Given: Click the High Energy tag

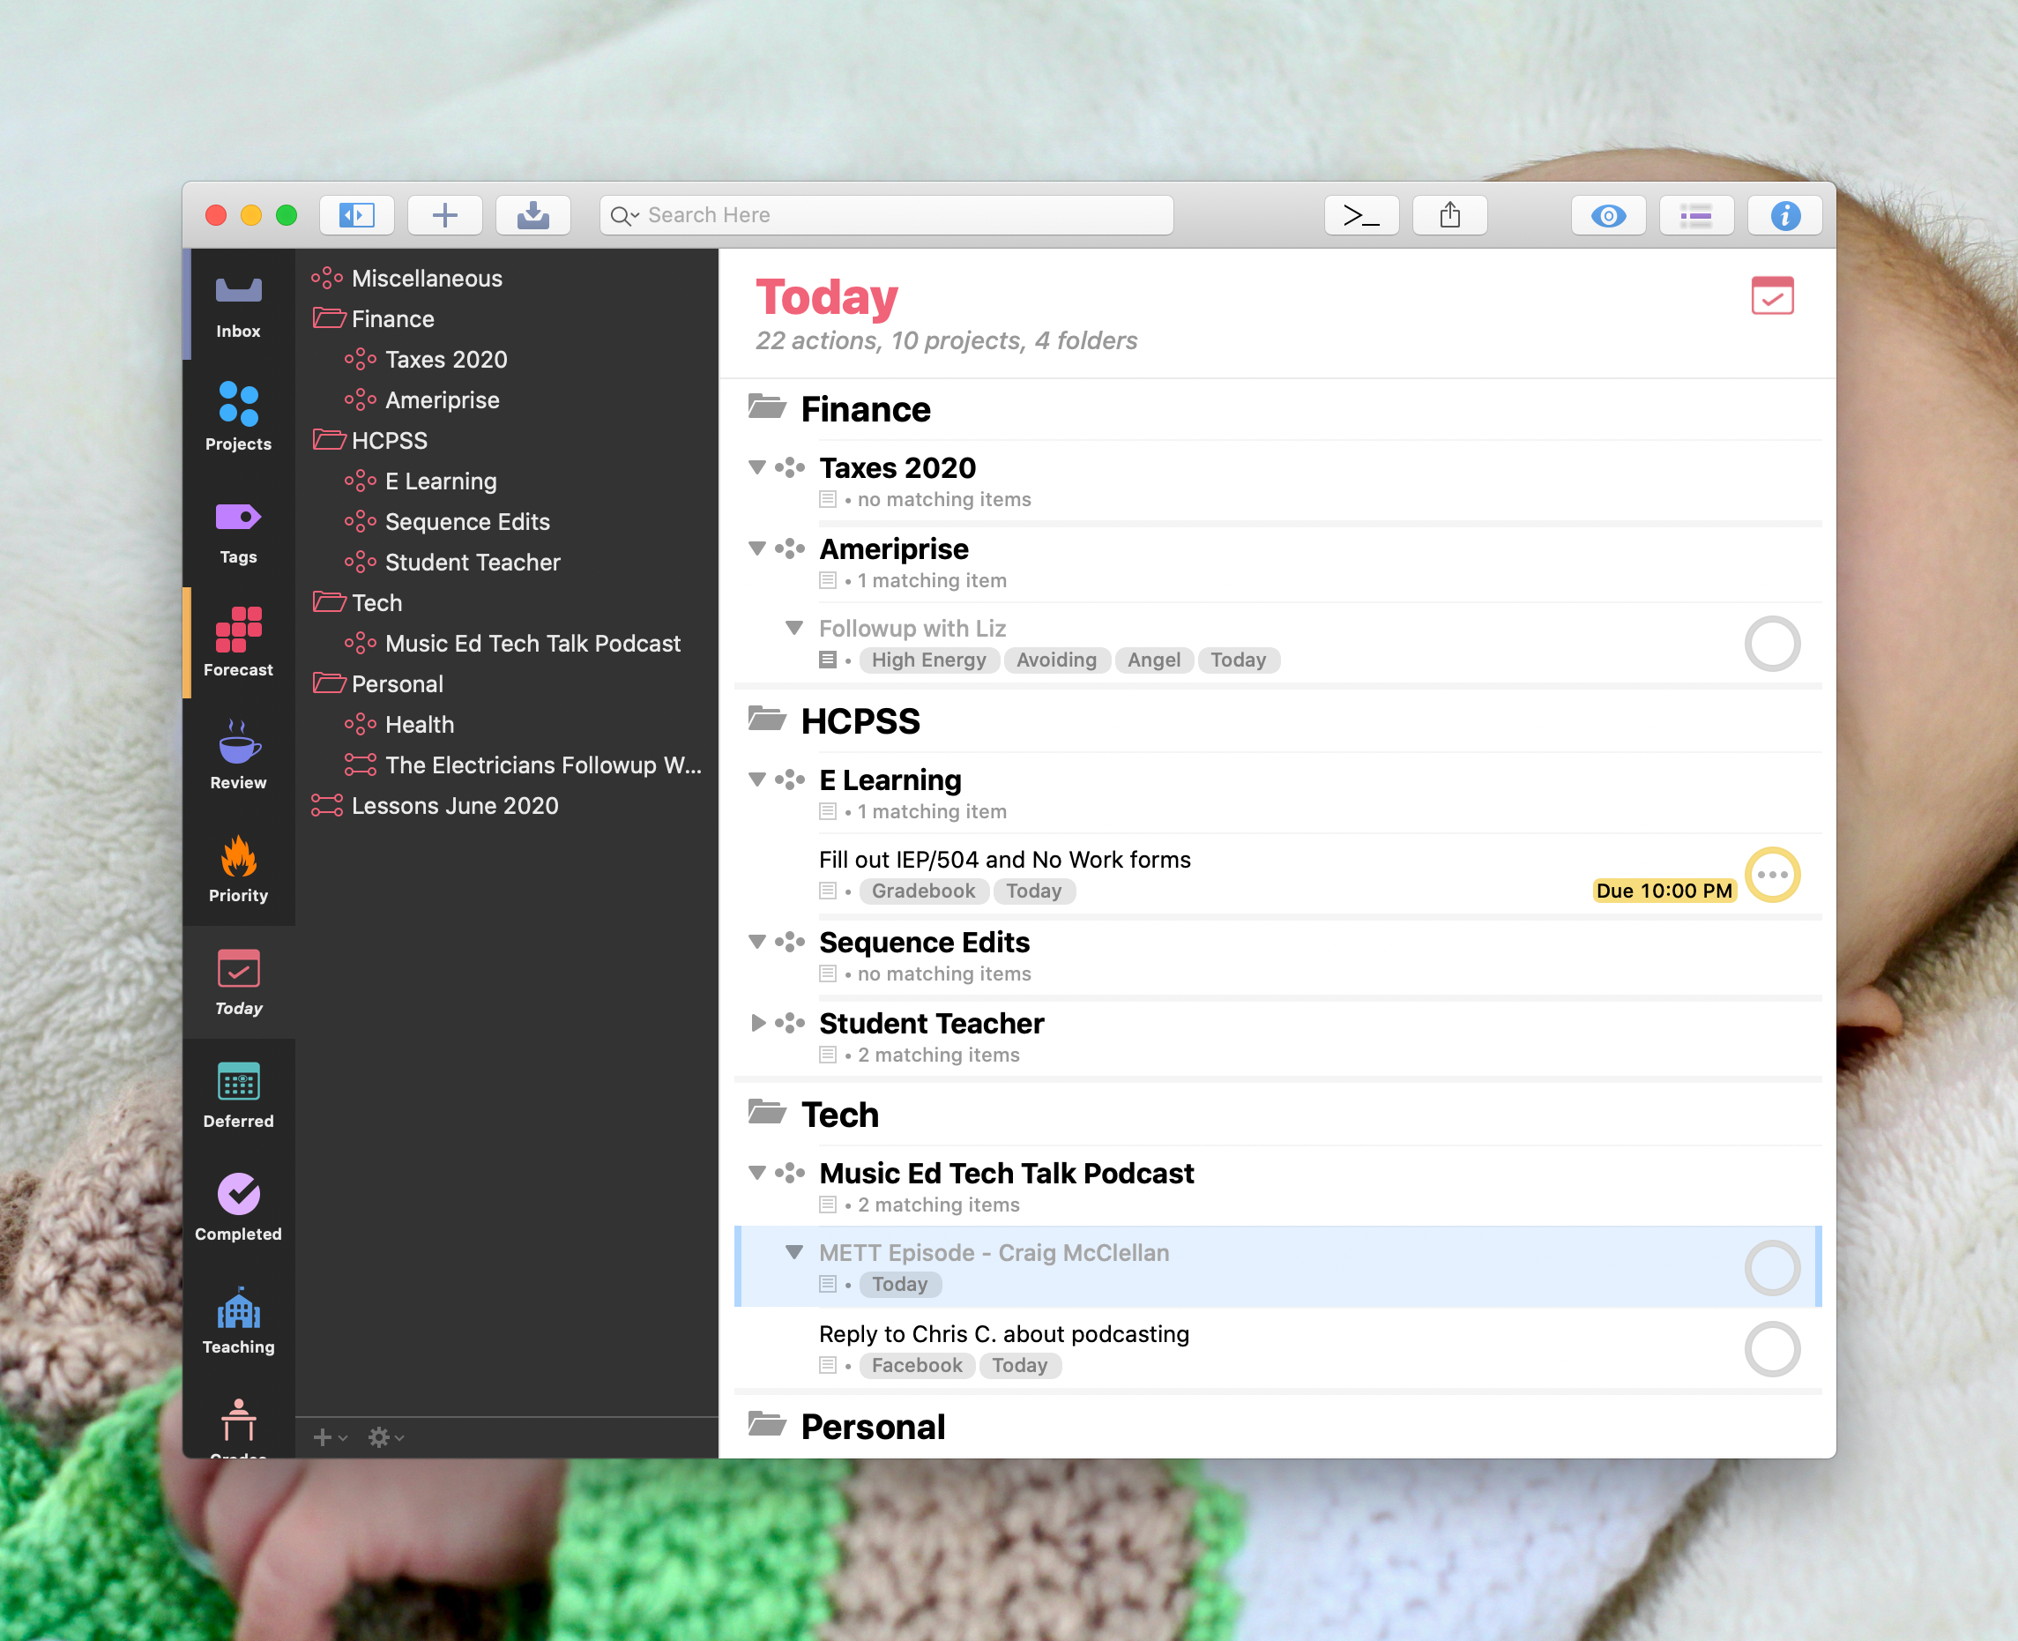Looking at the screenshot, I should pyautogui.click(x=928, y=660).
